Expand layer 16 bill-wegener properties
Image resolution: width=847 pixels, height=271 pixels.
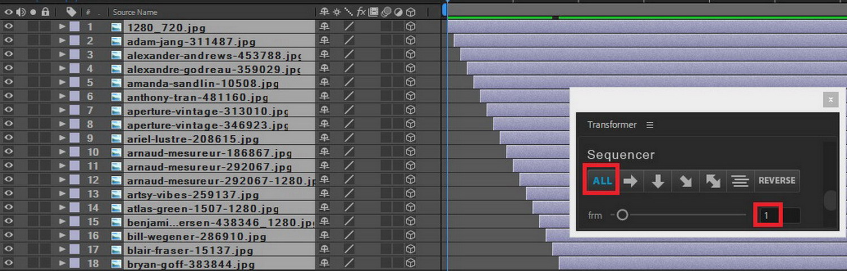tap(63, 236)
